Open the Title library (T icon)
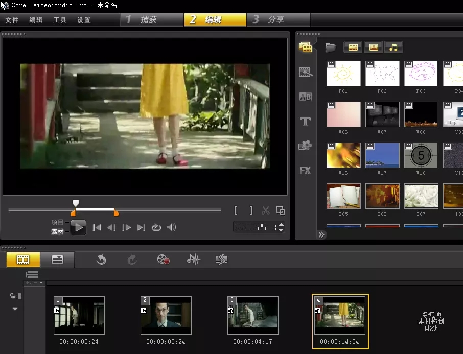This screenshot has height=354, width=463. (305, 122)
